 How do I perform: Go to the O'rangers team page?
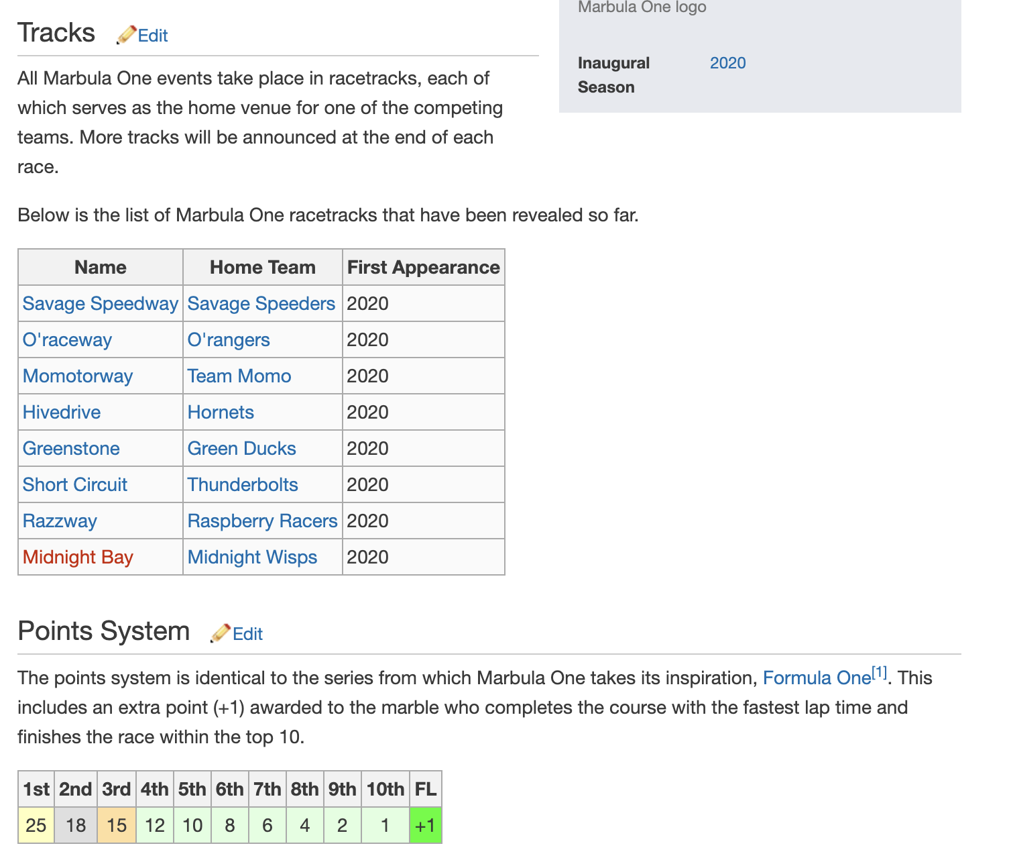pyautogui.click(x=229, y=339)
